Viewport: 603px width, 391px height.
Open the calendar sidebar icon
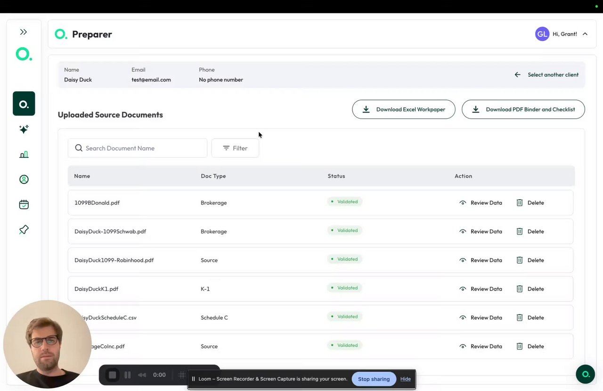(x=24, y=204)
